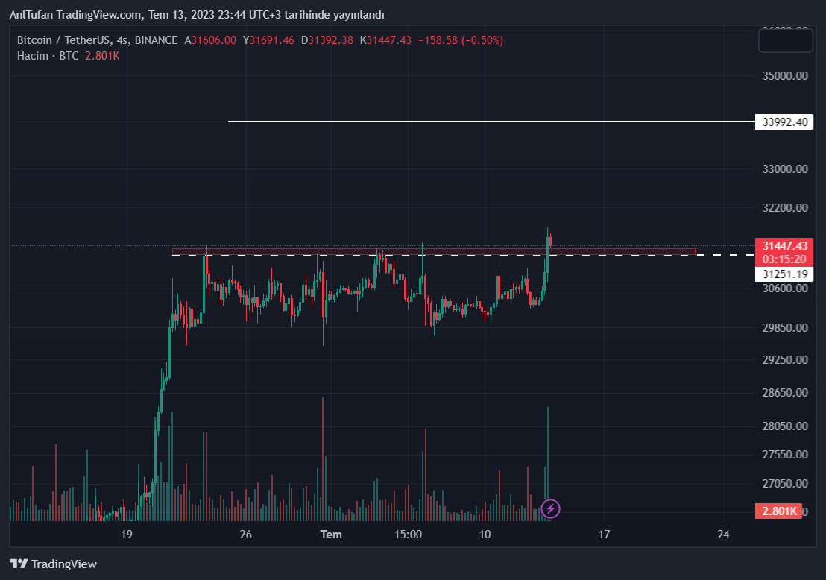Click the 15:00 label on the time axis
The image size is (826, 580).
(x=409, y=534)
